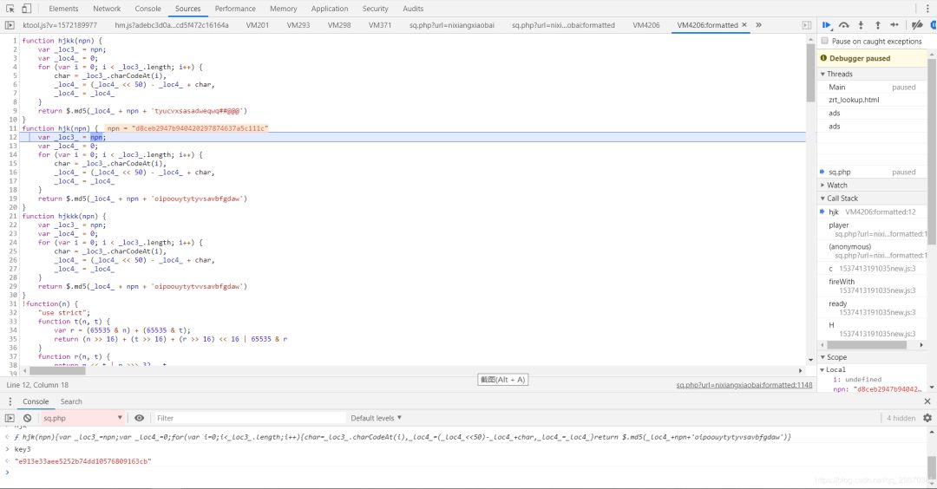The width and height of the screenshot is (937, 489).
Task: Select the player call stack frame
Action: tap(839, 225)
